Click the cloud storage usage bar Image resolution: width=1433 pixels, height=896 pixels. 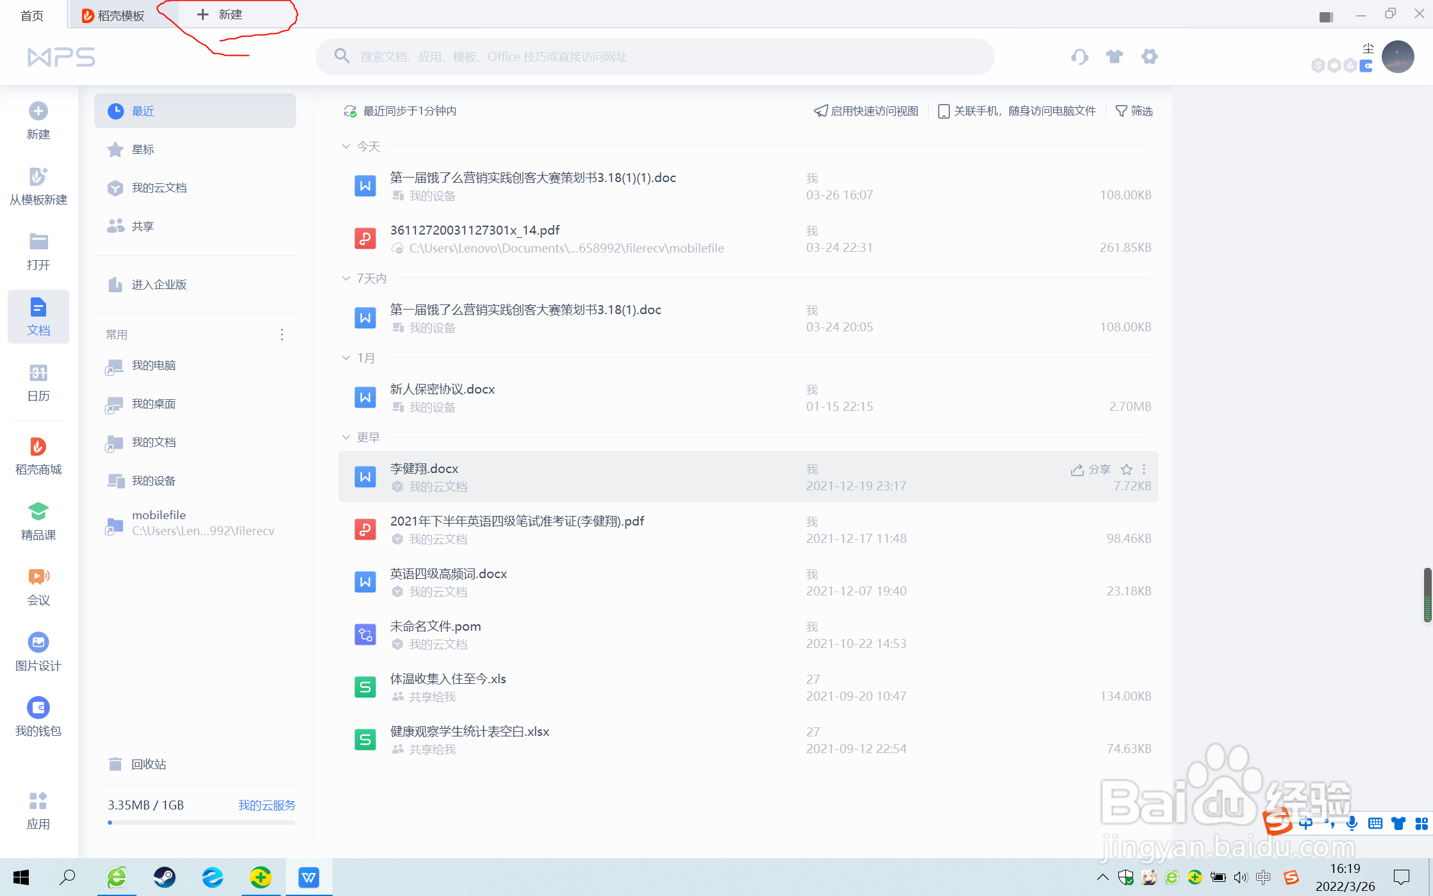202,822
